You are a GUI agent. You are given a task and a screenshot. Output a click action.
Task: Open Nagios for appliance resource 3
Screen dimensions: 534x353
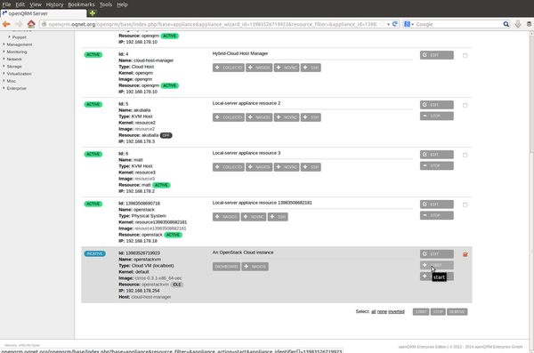point(259,167)
